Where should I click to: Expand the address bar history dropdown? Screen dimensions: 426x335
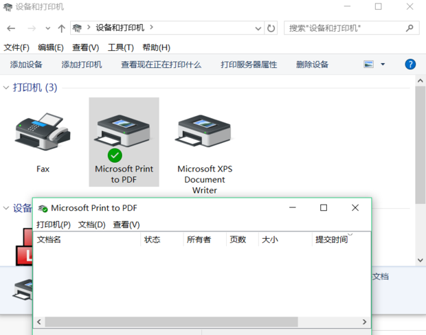coord(258,28)
